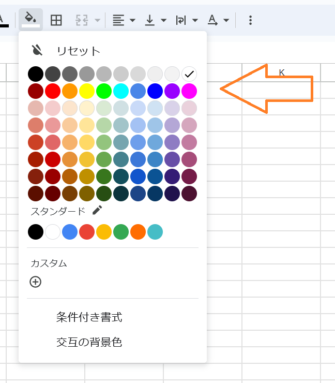Click the horizontal align icon
335x383 pixels.
click(x=118, y=20)
